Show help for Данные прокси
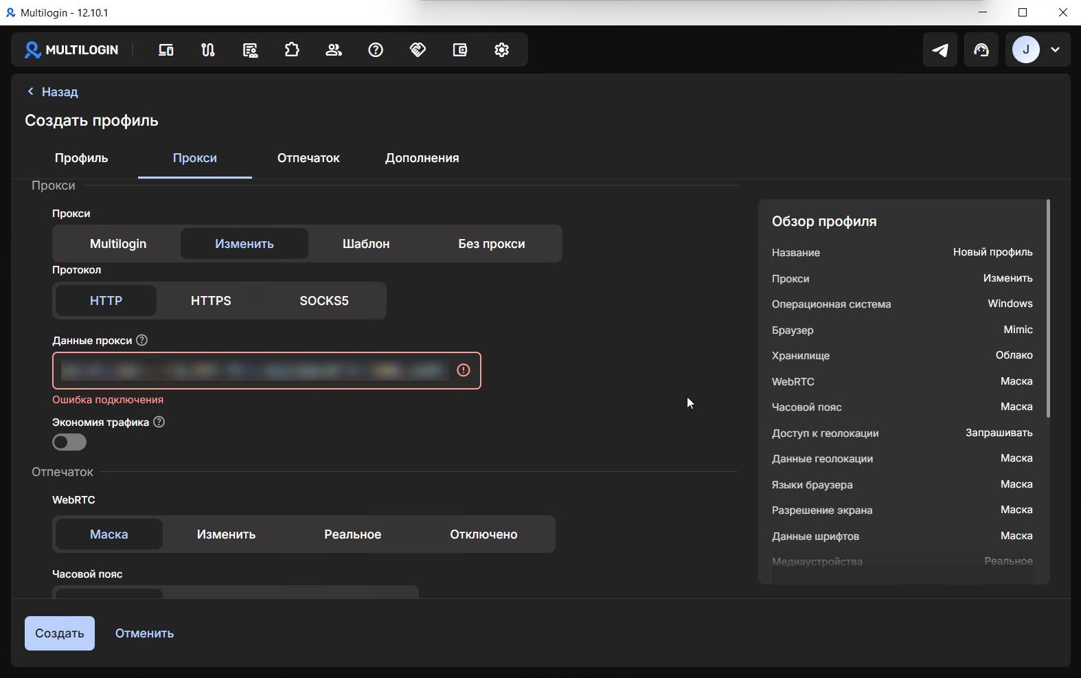The height and width of the screenshot is (678, 1081). pyautogui.click(x=141, y=340)
